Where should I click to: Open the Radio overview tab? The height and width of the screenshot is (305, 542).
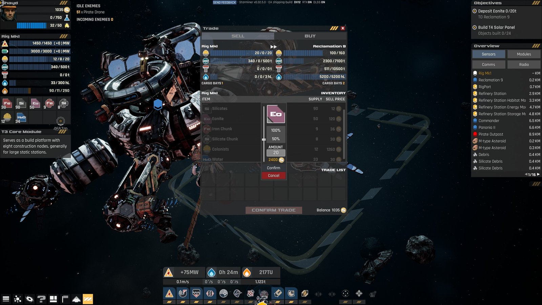524,64
